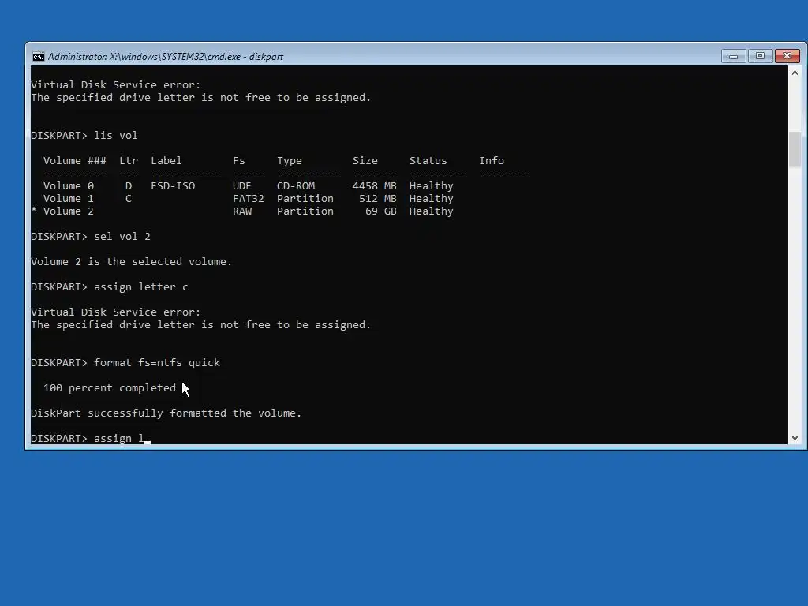The width and height of the screenshot is (808, 606).
Task: Click drive letter 'C' of Volume 1
Action: pyautogui.click(x=129, y=198)
